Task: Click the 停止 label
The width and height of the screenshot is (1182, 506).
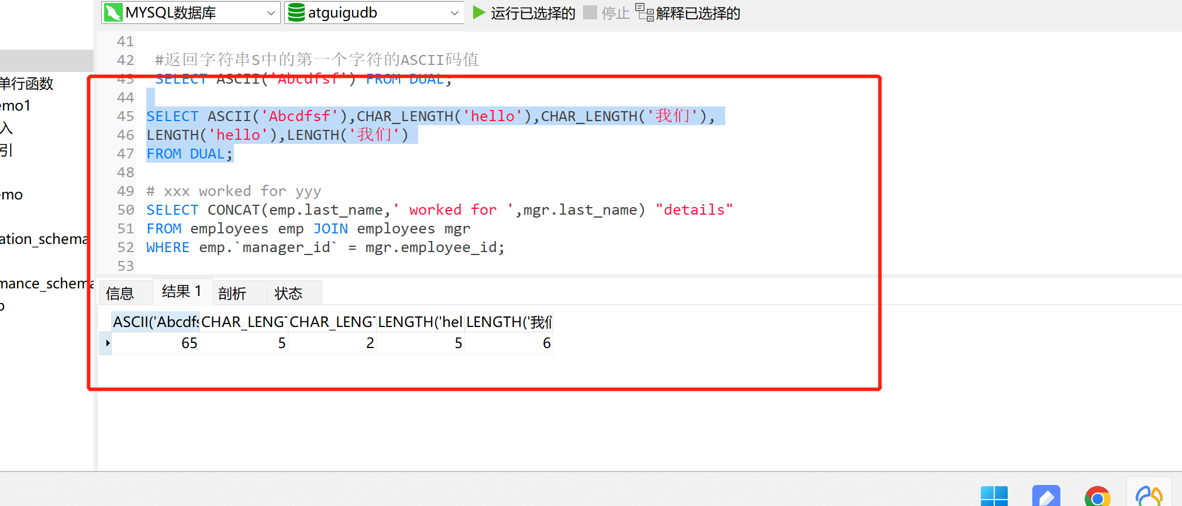Action: 615,13
